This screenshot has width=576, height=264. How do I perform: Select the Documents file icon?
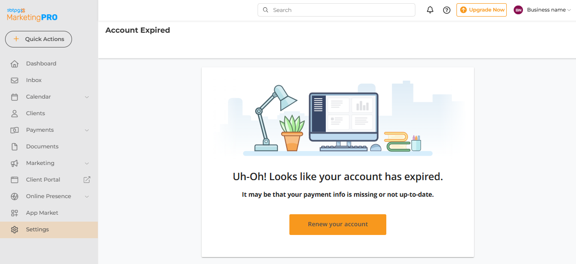tap(14, 147)
